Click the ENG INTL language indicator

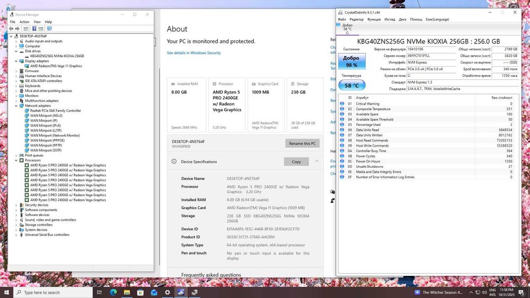tap(492, 292)
